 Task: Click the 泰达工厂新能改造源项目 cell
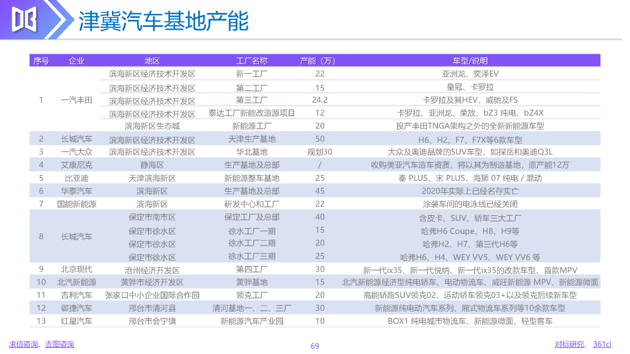[251, 113]
